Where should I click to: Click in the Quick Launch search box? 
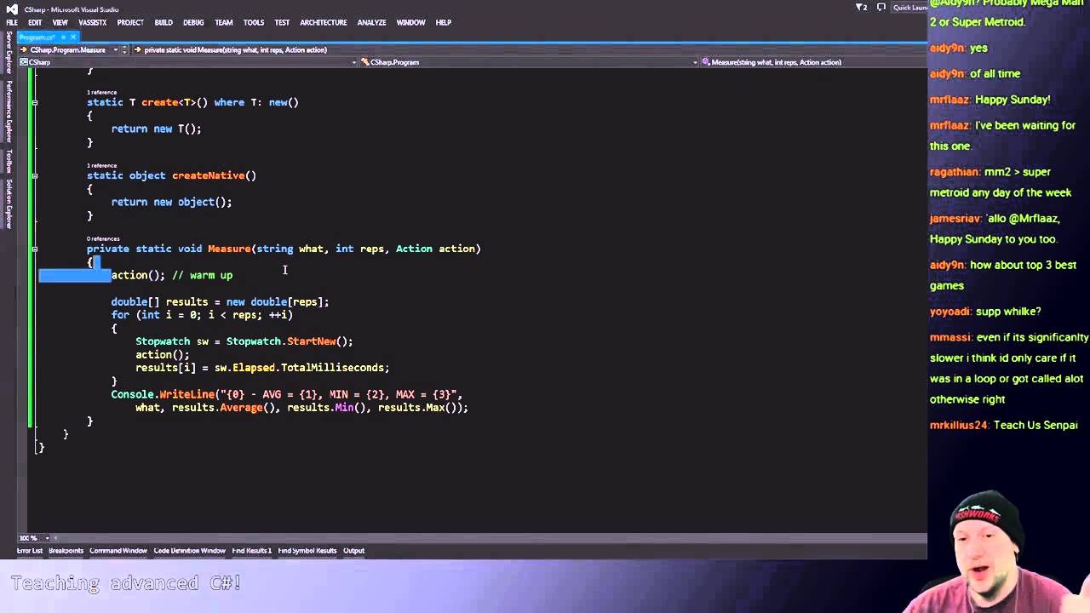909,7
